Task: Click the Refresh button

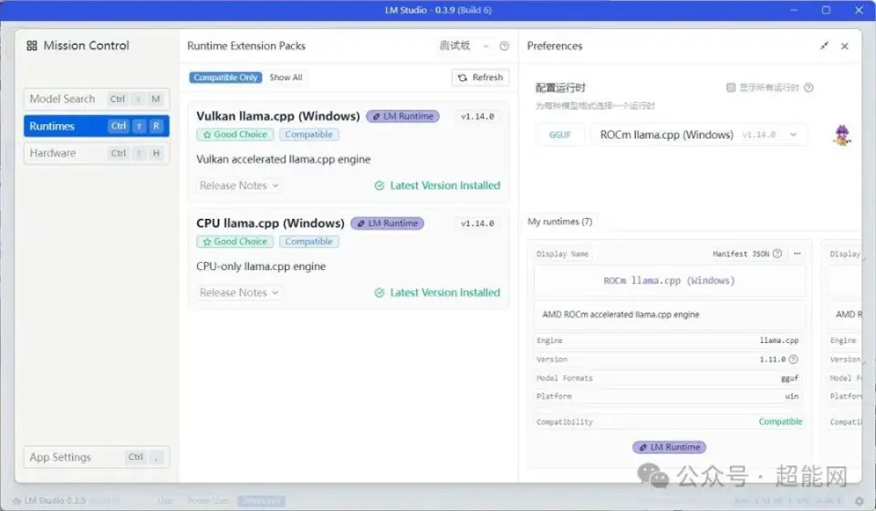Action: (x=480, y=78)
